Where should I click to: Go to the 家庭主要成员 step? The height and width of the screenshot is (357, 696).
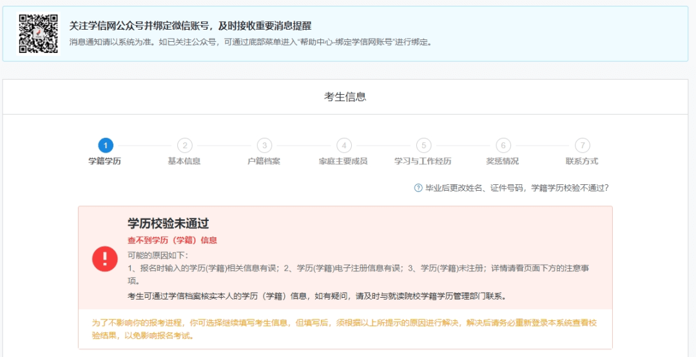coord(343,161)
